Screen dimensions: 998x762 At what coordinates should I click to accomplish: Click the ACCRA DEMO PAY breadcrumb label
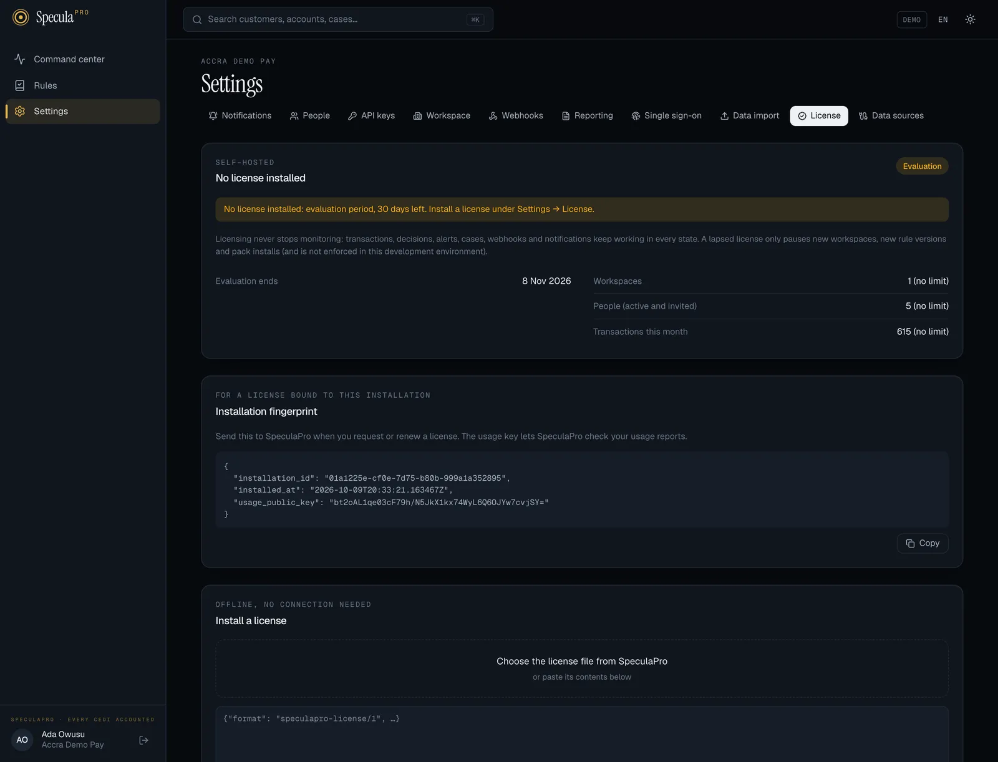[x=238, y=61]
